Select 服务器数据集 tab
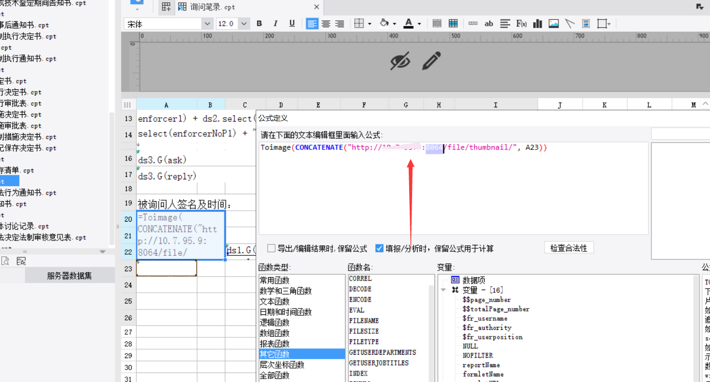This screenshot has width=710, height=382. [x=70, y=276]
